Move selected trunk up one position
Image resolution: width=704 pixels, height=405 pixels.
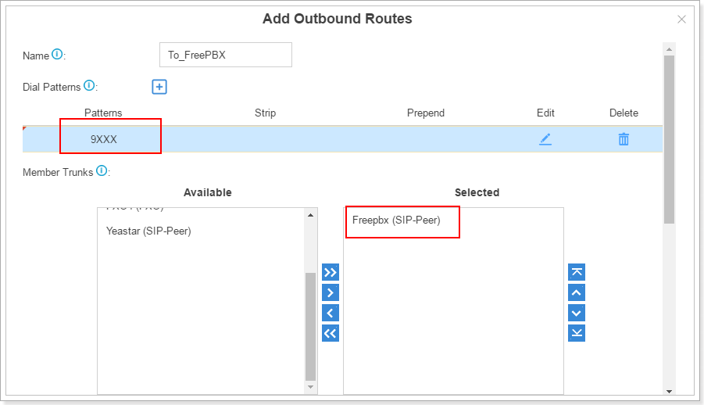[x=577, y=293]
